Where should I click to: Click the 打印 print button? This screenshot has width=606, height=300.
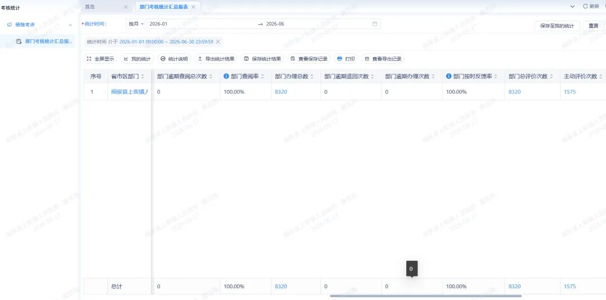tap(346, 59)
